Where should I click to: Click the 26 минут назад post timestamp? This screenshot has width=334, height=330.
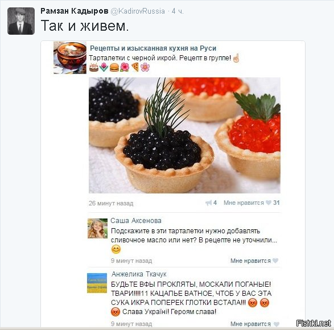click(111, 203)
